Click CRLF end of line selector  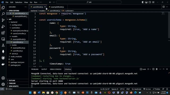(x=128, y=89)
